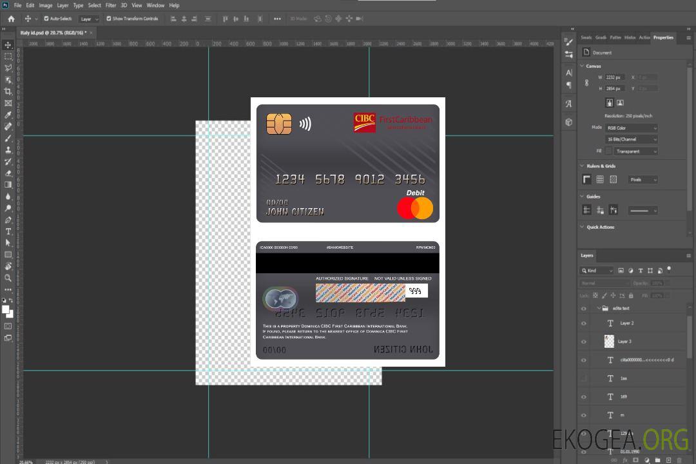Click the Home icon in options bar

pyautogui.click(x=11, y=19)
